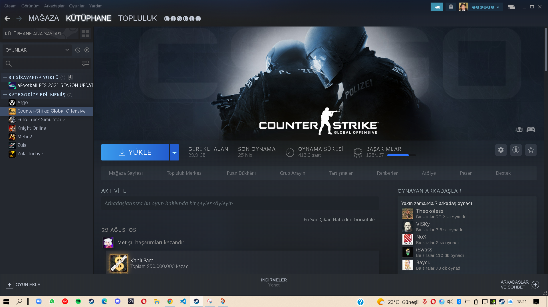Open the OYUNLAR filter dropdown
Screen dimensions: 548x307
click(x=37, y=50)
